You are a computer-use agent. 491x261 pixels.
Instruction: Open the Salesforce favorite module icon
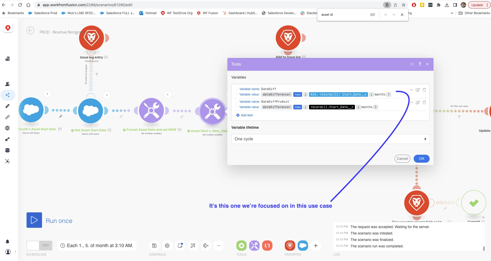303,246
